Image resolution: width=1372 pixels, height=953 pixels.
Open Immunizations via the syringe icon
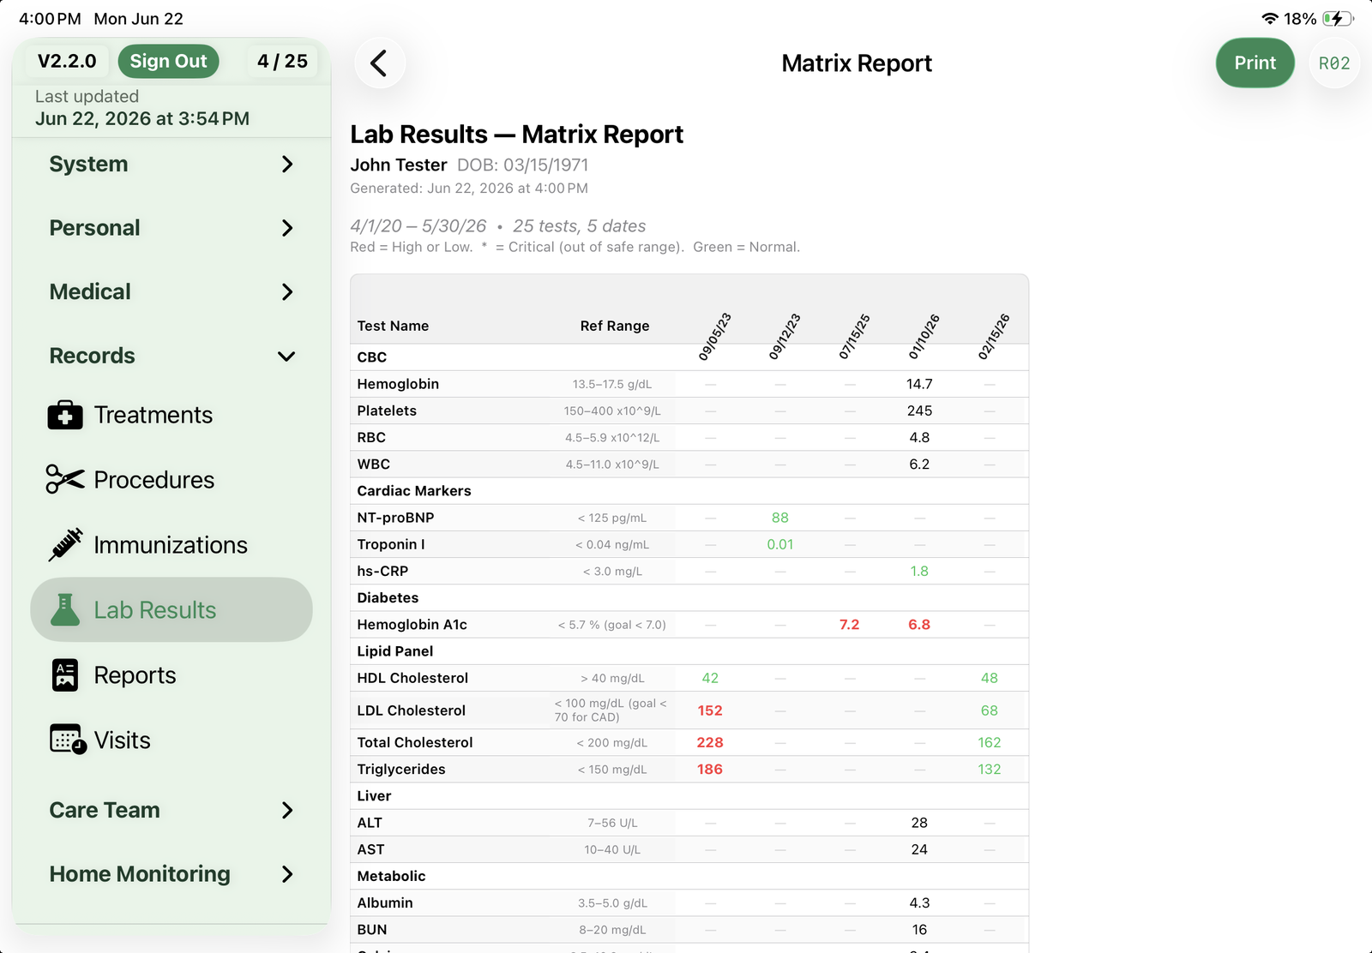65,545
